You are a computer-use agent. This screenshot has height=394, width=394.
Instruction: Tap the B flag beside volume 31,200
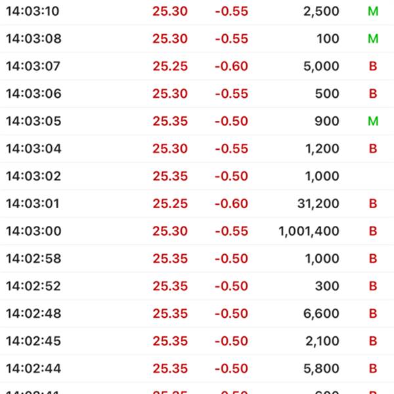tap(373, 204)
